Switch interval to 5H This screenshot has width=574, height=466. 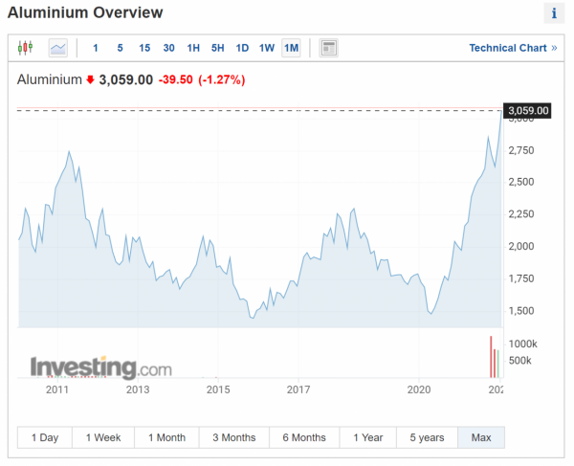coord(218,48)
